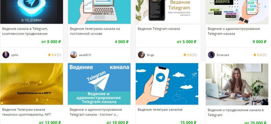Image resolution: width=271 pixels, height=124 pixels.
Task: Click the seva0610 username link
Action: pos(85,55)
